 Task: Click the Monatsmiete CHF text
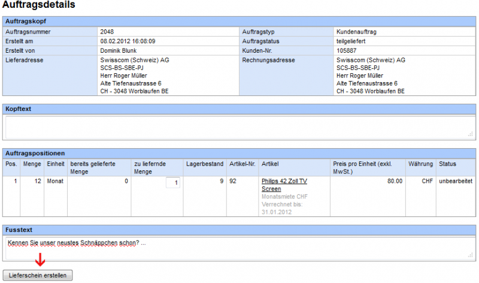(x=284, y=197)
